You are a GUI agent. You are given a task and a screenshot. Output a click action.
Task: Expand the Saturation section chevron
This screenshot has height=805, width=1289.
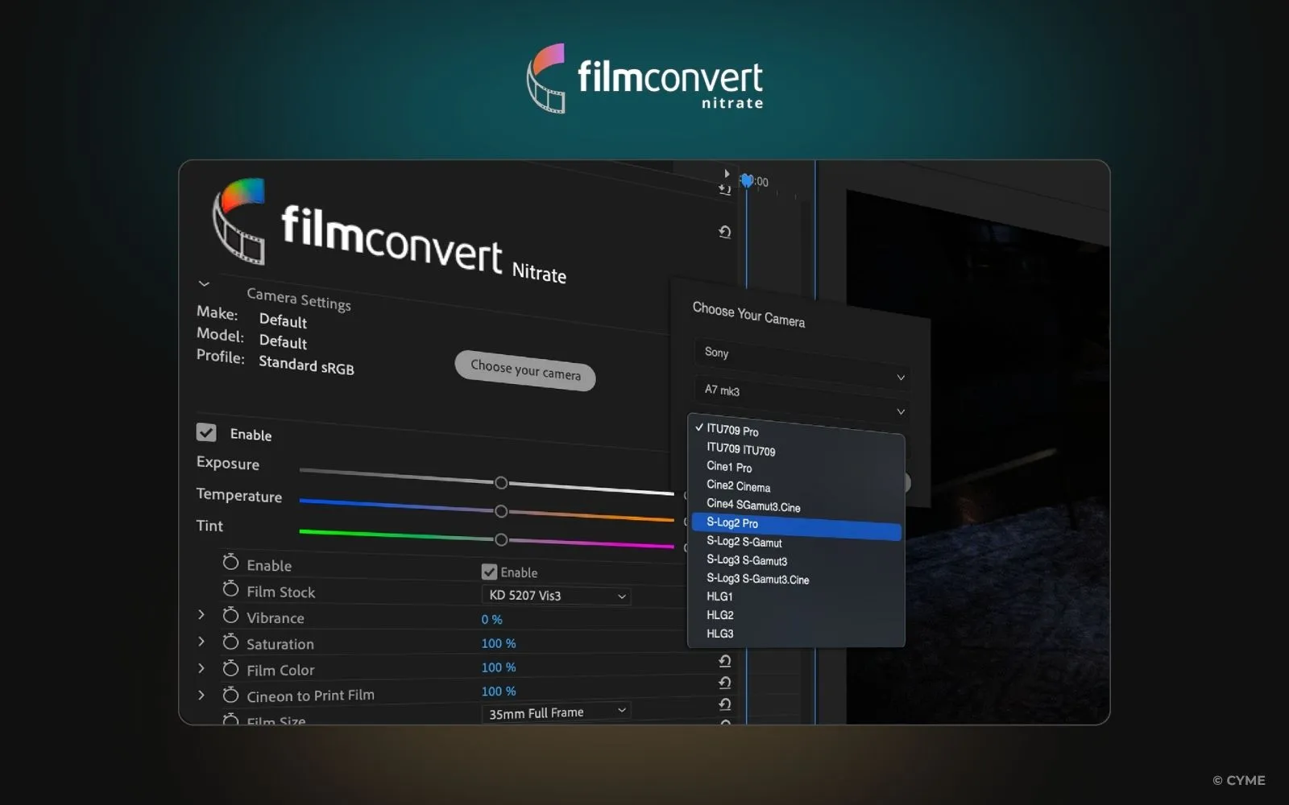[x=201, y=641]
